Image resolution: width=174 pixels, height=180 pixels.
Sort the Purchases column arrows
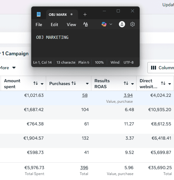(74, 83)
